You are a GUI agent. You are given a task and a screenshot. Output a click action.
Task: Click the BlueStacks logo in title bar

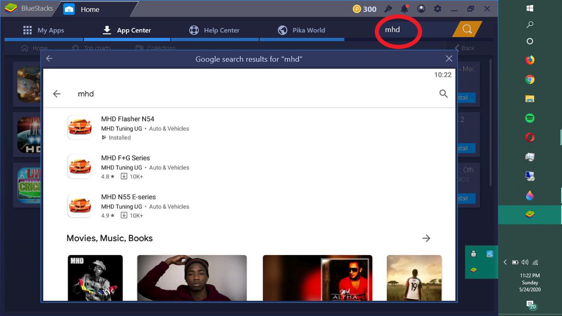(x=11, y=9)
